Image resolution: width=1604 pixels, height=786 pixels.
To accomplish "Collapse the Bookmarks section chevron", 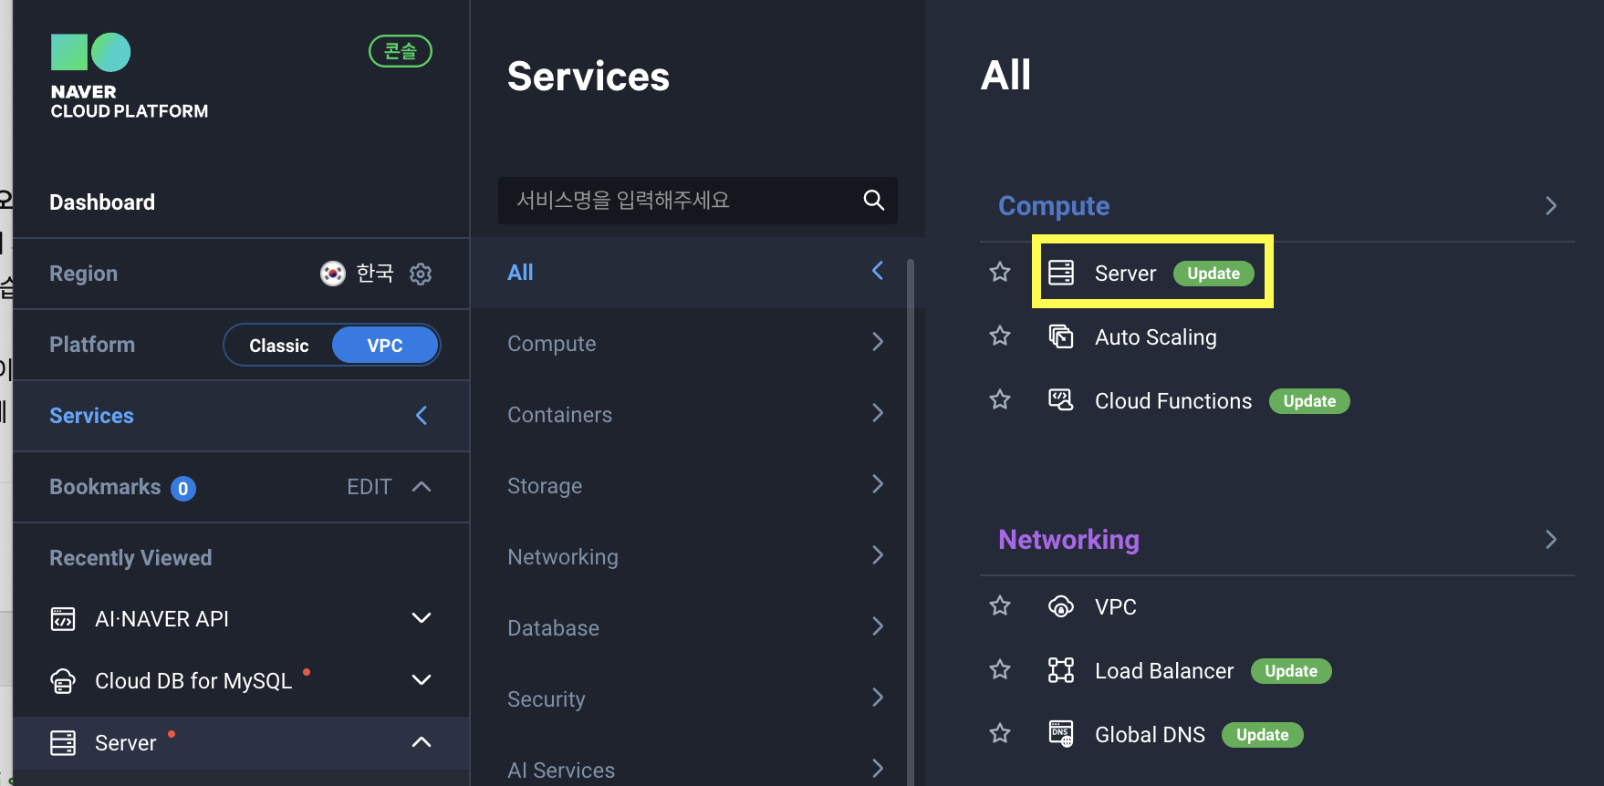I will click(422, 487).
